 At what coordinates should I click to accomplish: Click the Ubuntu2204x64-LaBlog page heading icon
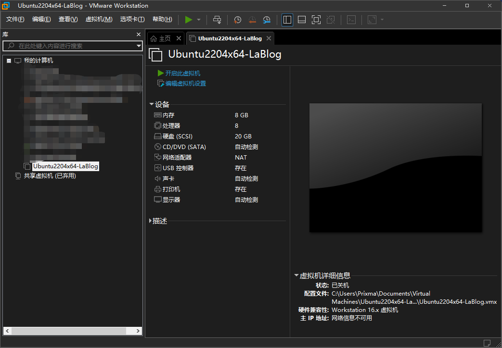(x=155, y=55)
